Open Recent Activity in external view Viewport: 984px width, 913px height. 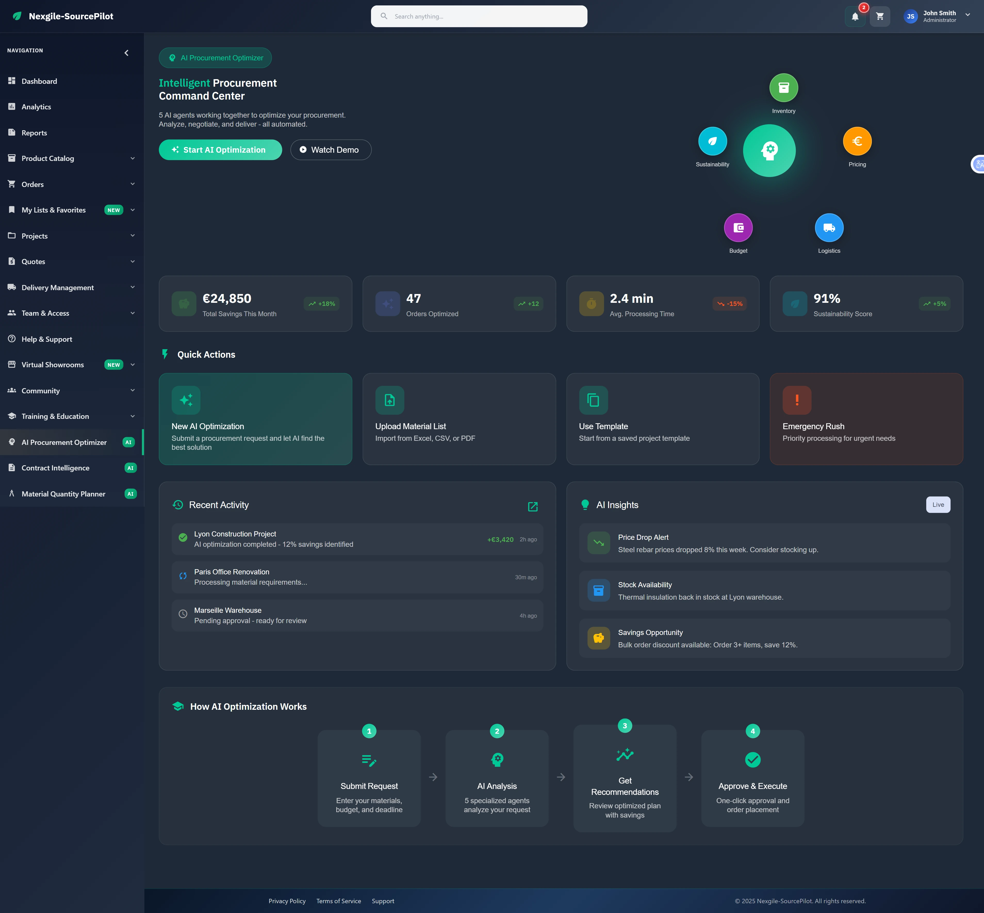coord(532,506)
